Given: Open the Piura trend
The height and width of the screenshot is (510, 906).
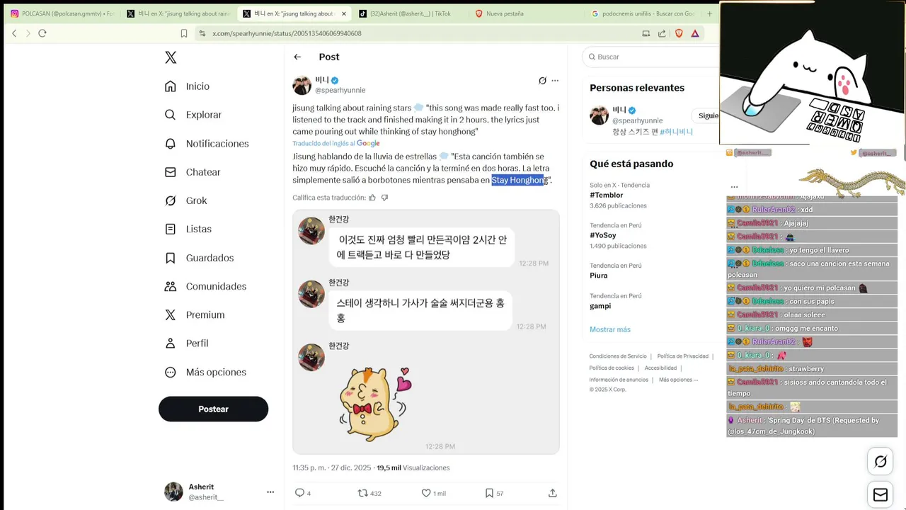Looking at the screenshot, I should (599, 276).
